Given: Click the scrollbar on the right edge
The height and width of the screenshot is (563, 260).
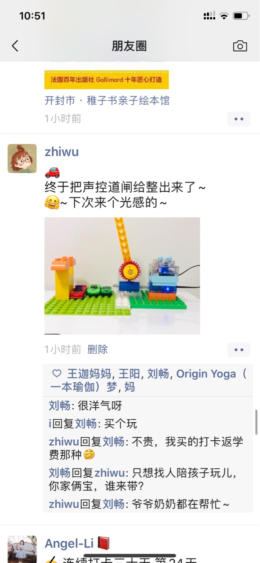Looking at the screenshot, I should (256, 422).
